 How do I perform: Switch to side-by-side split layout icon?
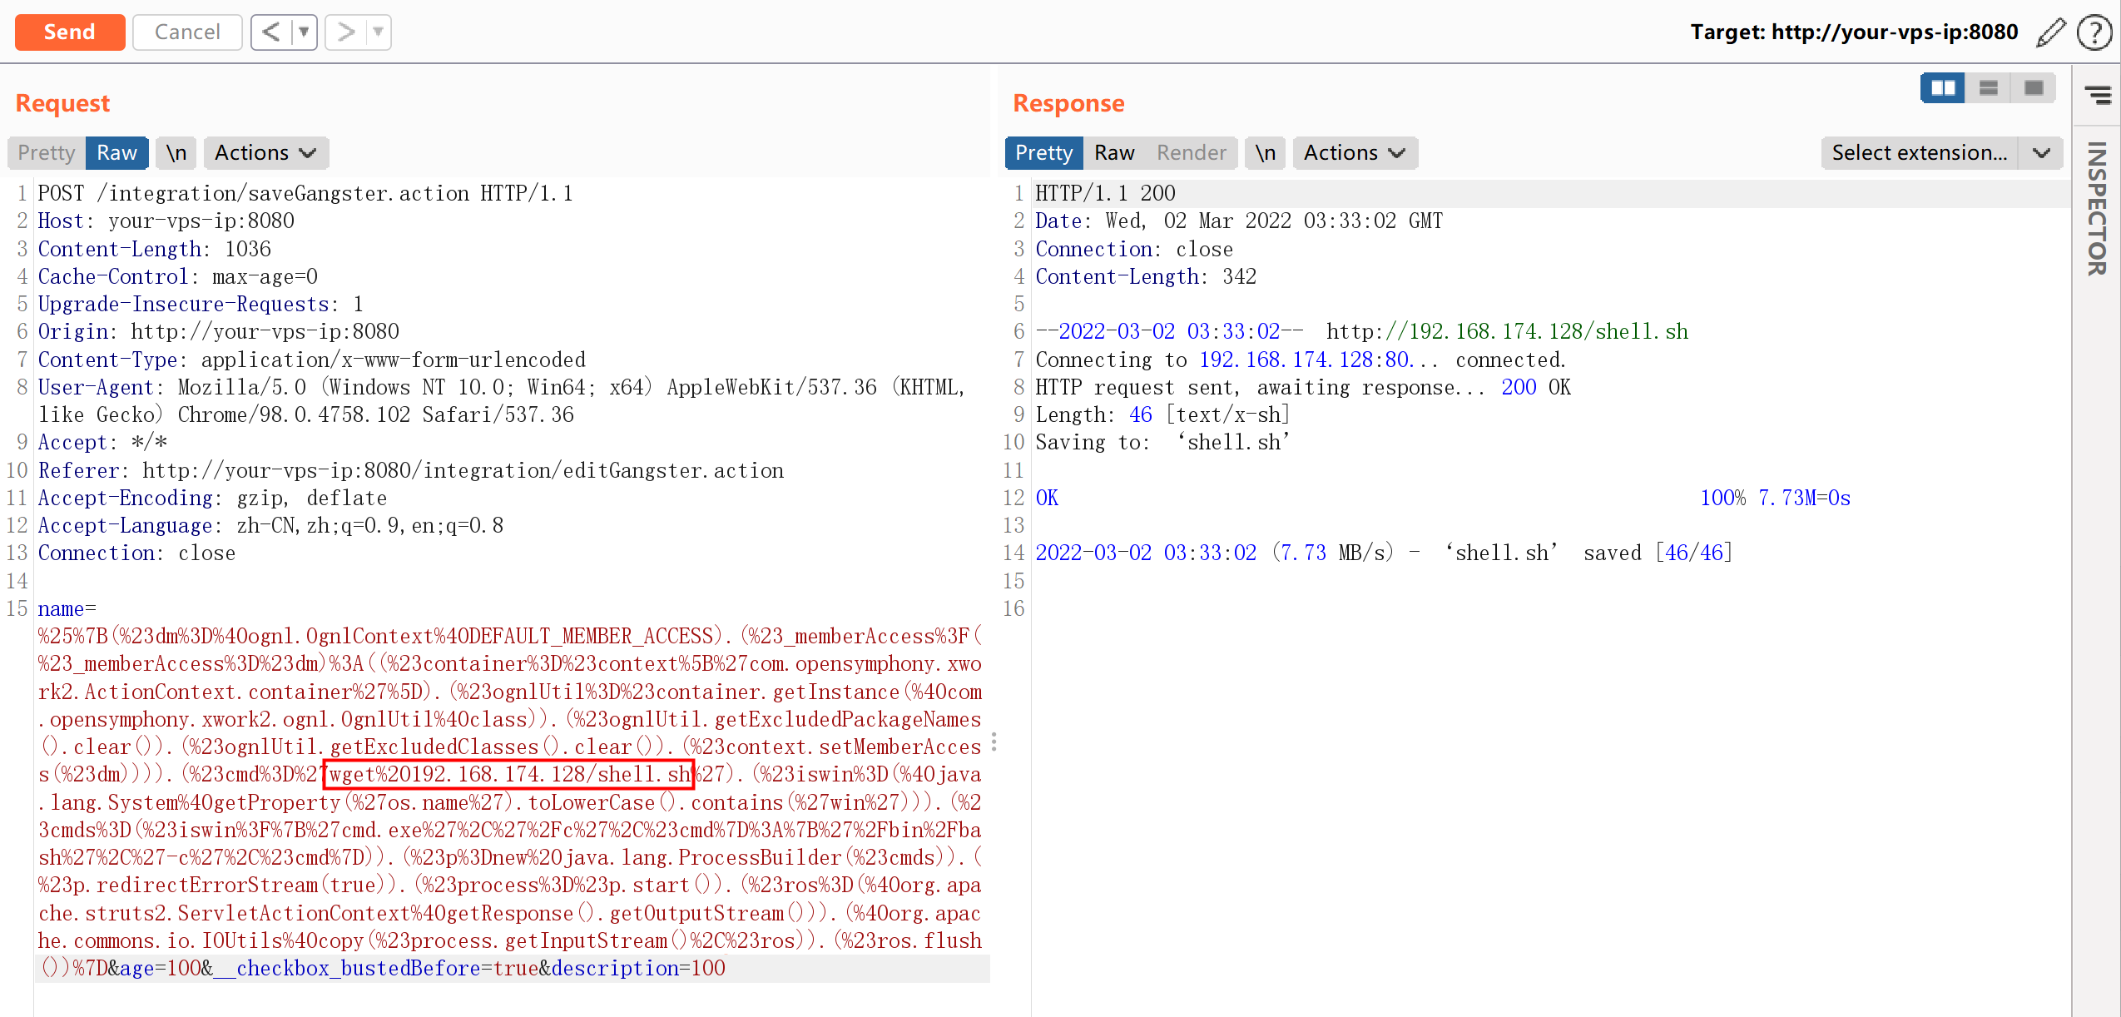coord(1943,88)
